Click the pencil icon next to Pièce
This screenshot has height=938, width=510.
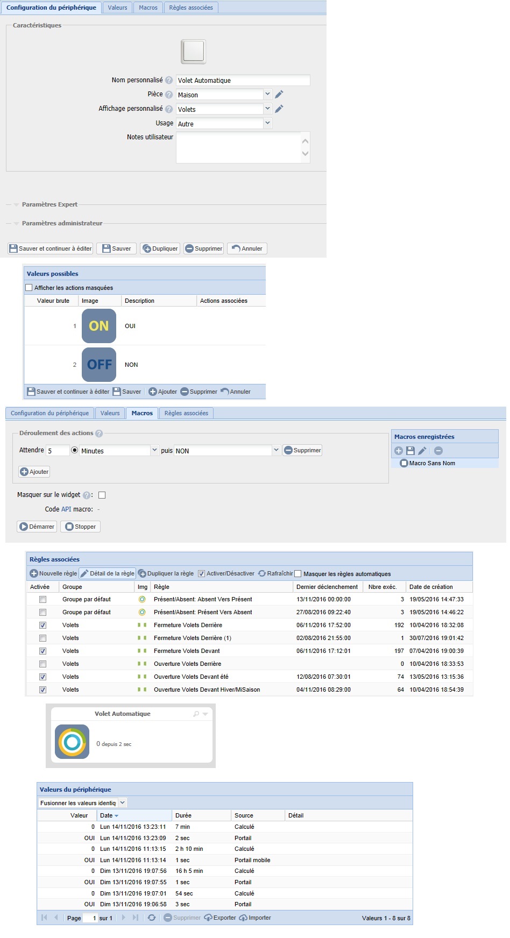(279, 95)
